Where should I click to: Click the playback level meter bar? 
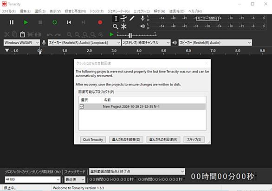[207, 26]
